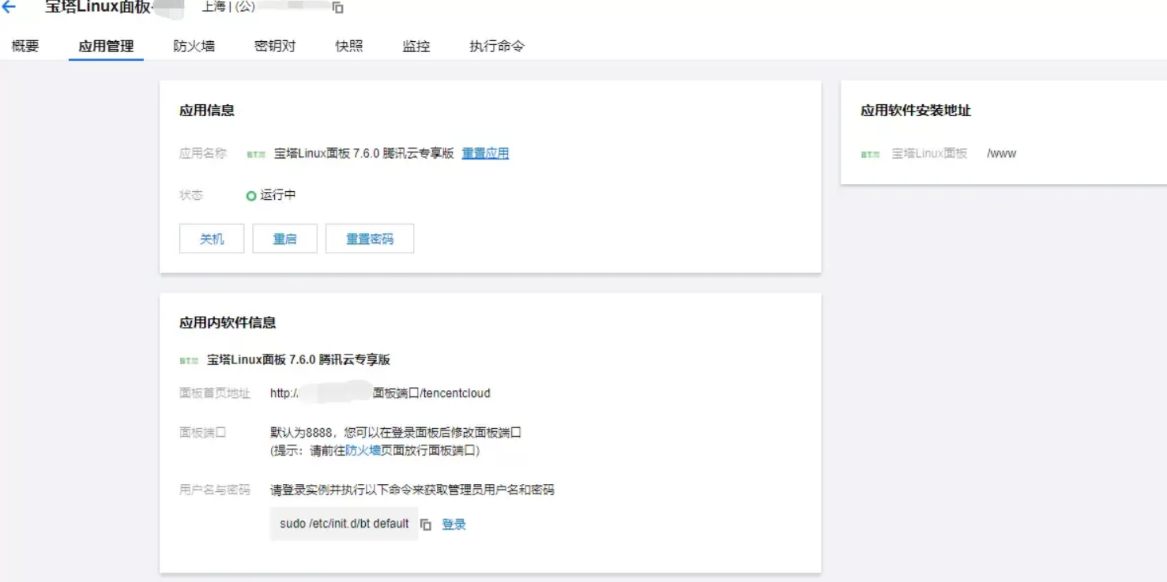Click BT logo beside 应用名称
This screenshot has height=582, width=1167.
pos(256,155)
